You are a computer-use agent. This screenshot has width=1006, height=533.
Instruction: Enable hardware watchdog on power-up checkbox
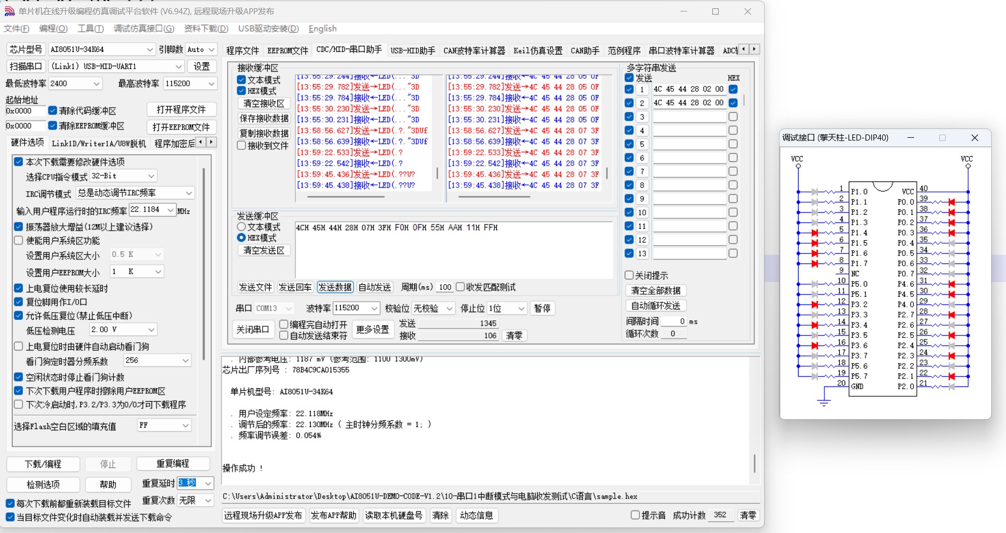pos(19,346)
